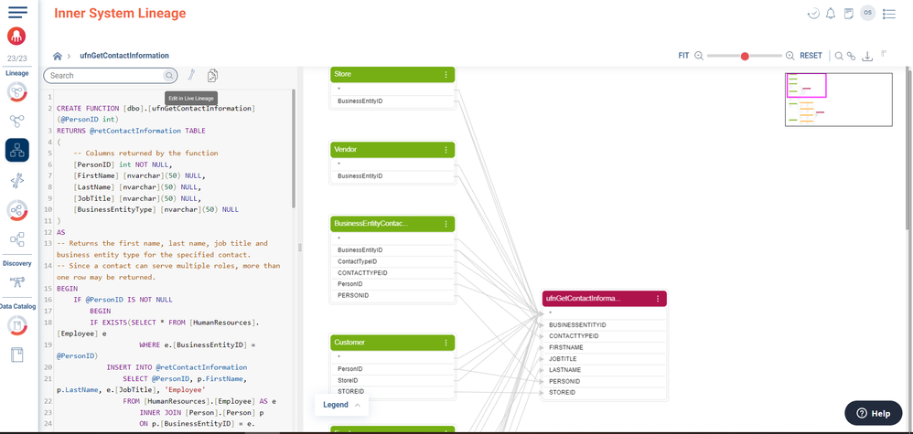This screenshot has height=434, width=913.
Task: Click the FIT button
Action: pos(683,56)
